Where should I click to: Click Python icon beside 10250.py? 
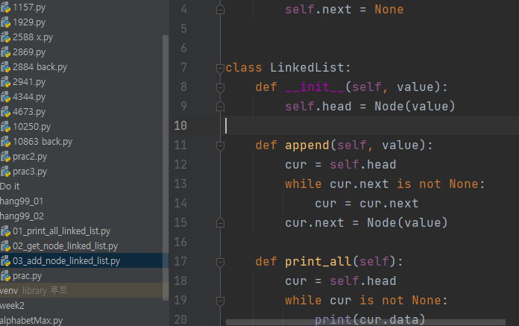coord(6,126)
